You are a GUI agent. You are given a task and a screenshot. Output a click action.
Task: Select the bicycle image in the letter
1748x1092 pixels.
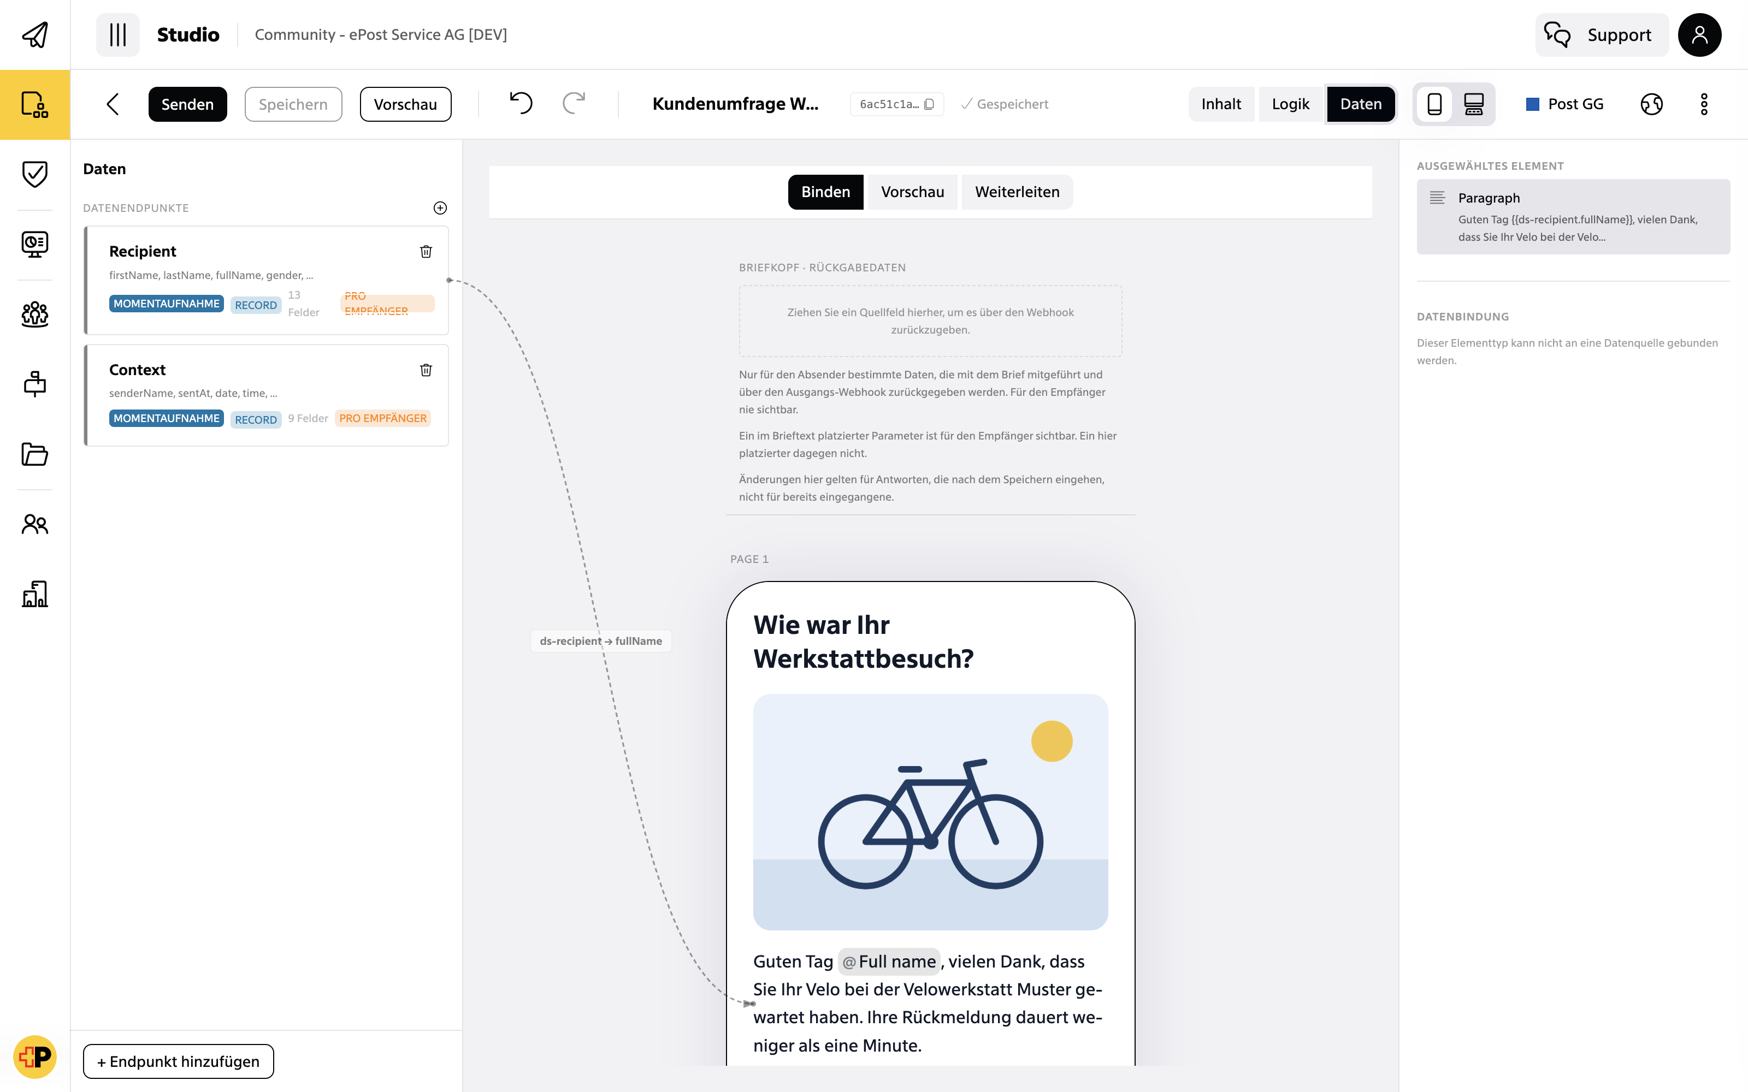(930, 812)
